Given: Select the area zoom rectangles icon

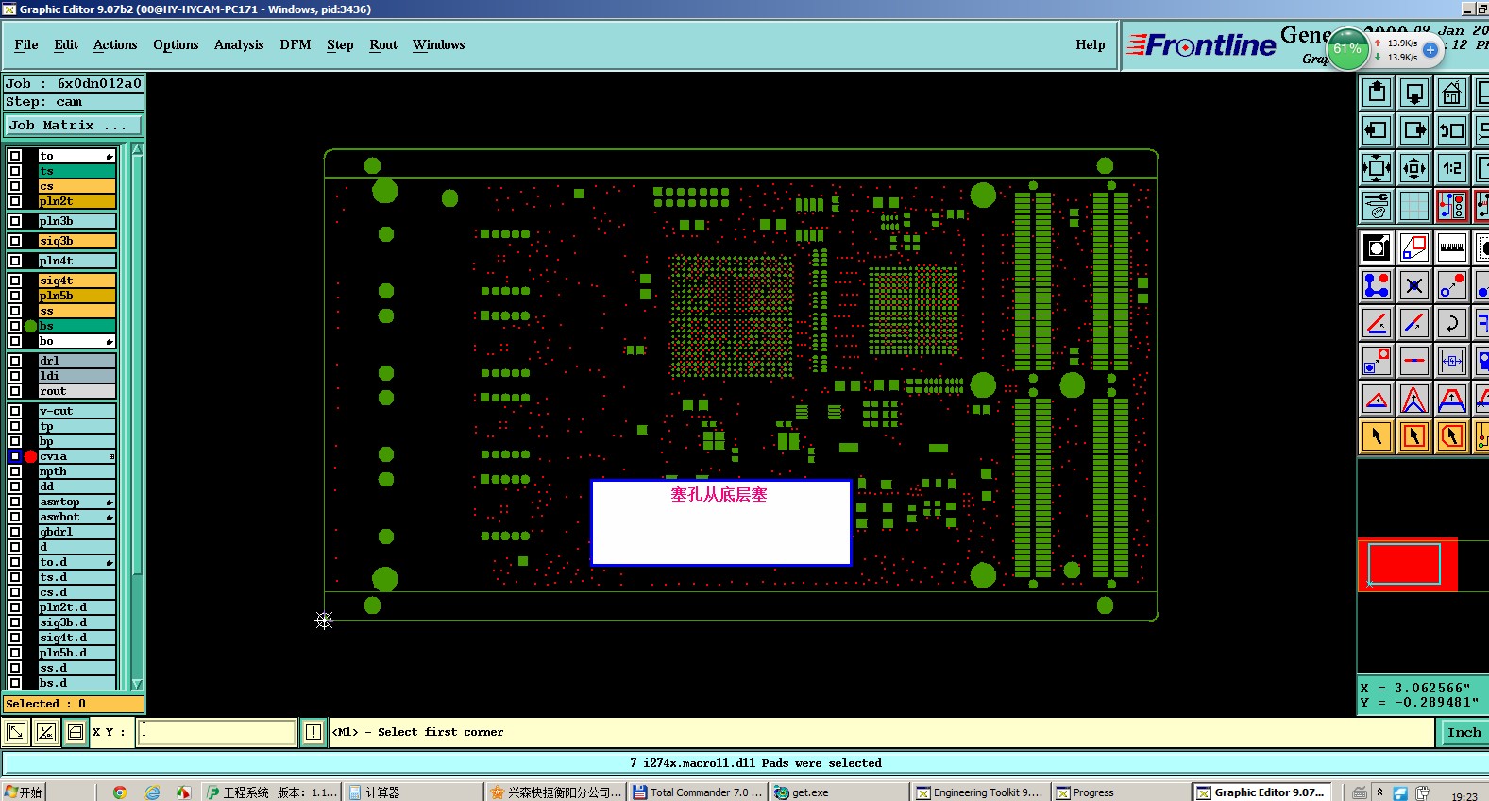Looking at the screenshot, I should tap(1414, 247).
